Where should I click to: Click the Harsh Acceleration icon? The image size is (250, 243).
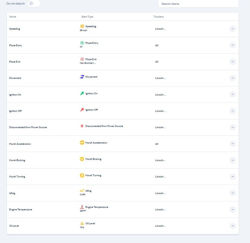[82, 143]
